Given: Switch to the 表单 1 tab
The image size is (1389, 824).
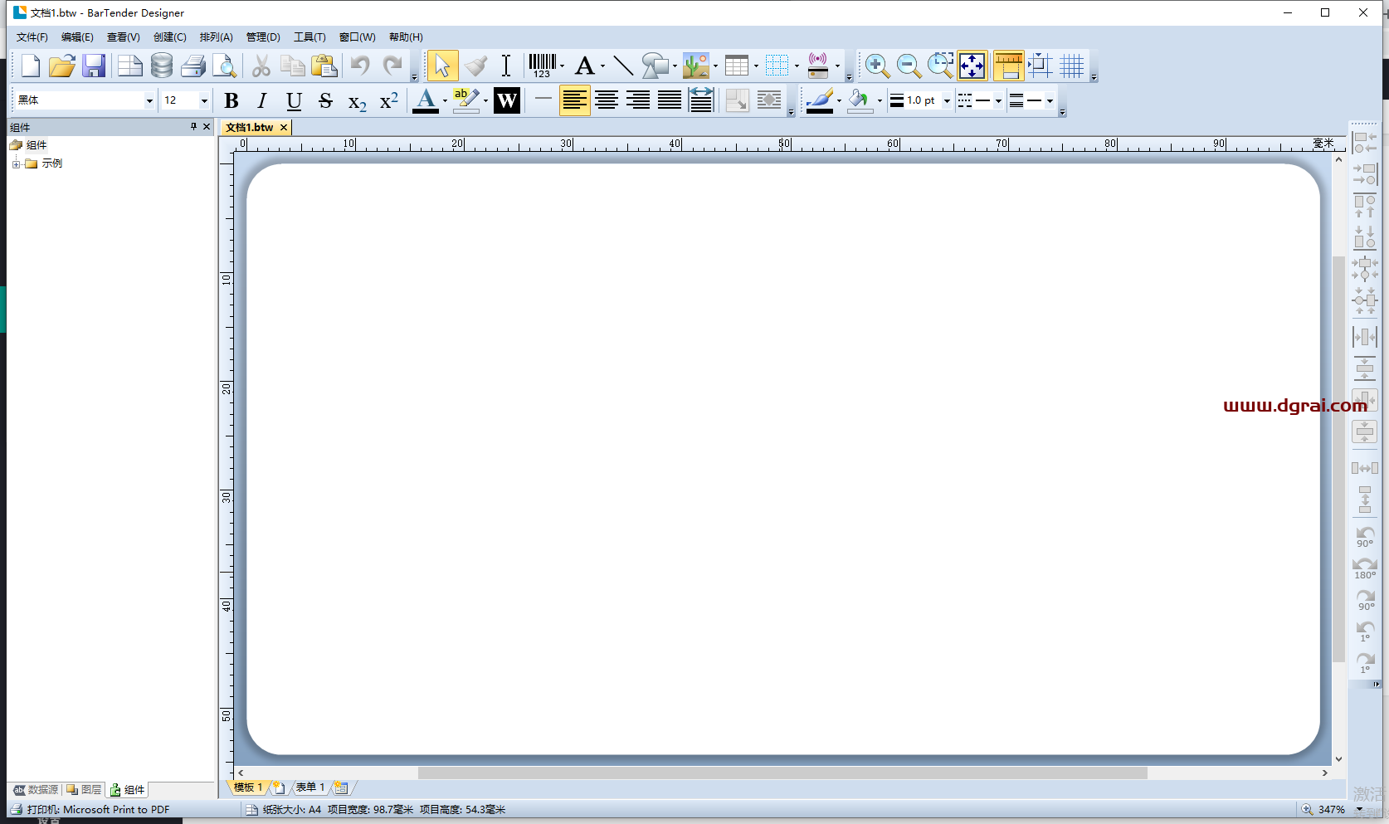Looking at the screenshot, I should [309, 787].
